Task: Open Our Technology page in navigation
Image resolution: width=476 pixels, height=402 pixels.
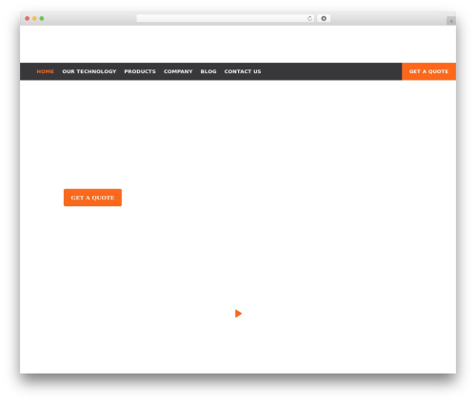Action: point(89,71)
